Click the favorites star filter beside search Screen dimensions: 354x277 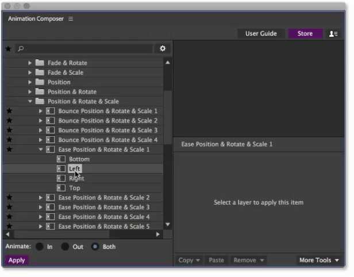click(x=8, y=49)
